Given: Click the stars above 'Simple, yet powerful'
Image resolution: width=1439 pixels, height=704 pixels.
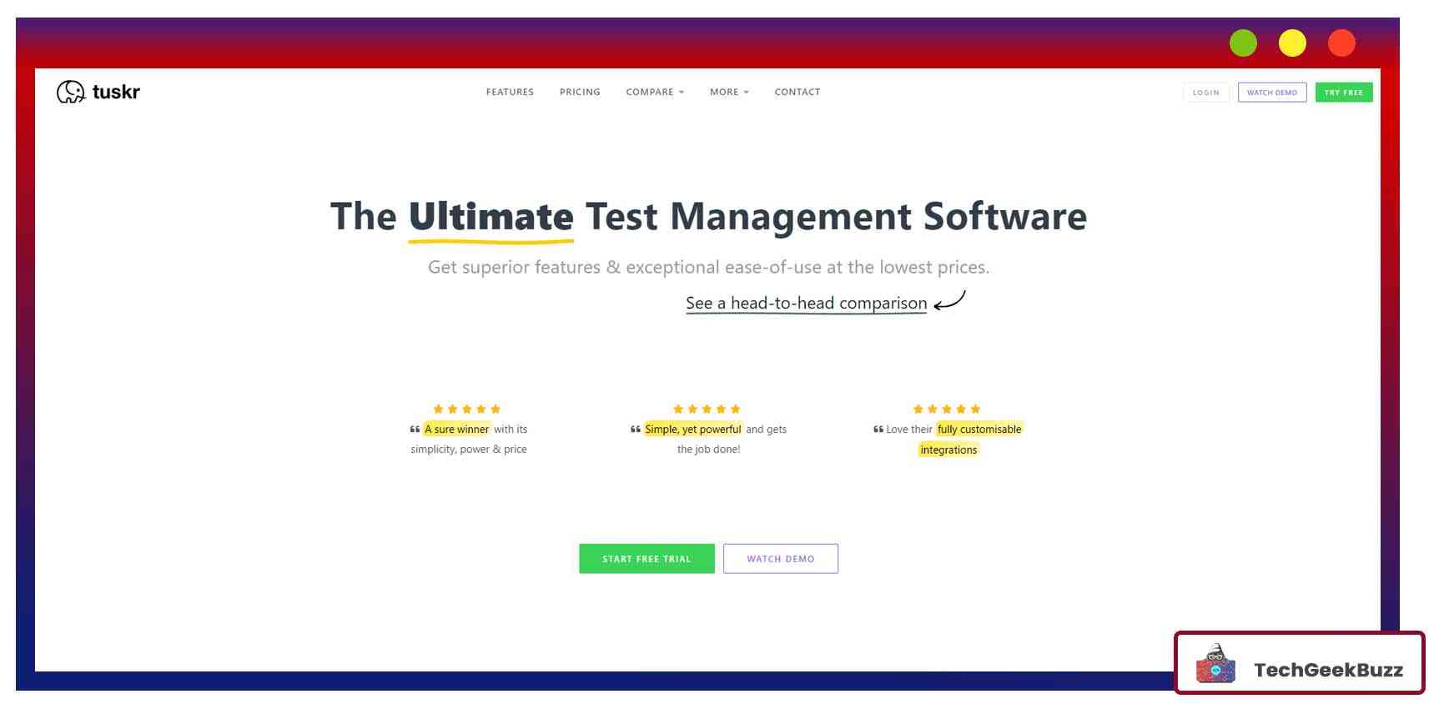Looking at the screenshot, I should tap(707, 409).
